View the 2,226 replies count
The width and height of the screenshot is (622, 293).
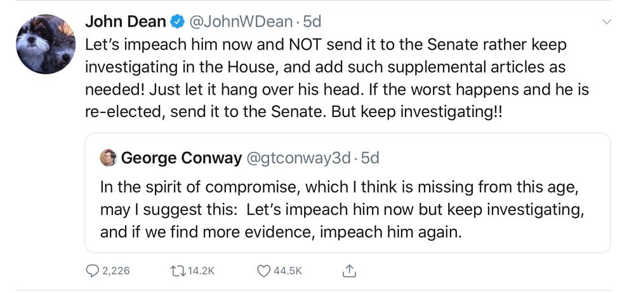click(116, 271)
